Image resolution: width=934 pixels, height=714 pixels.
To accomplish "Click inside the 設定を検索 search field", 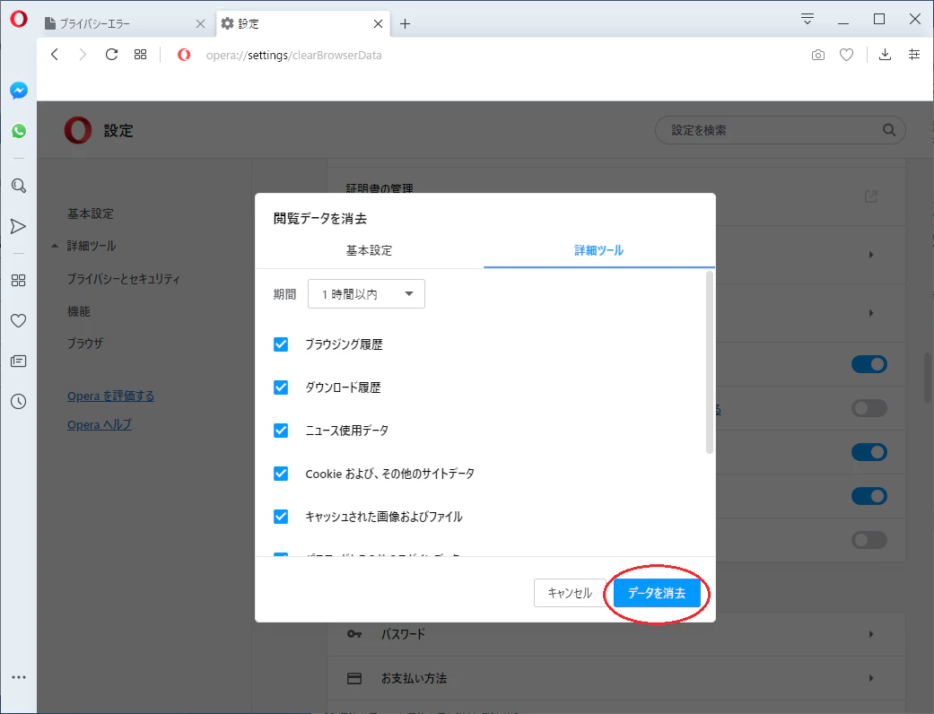I will point(780,130).
